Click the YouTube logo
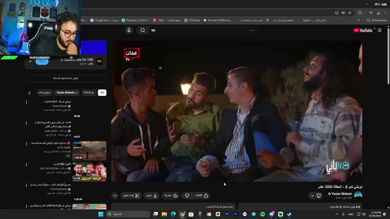Screen dimensions: 390x219 click(x=363, y=30)
